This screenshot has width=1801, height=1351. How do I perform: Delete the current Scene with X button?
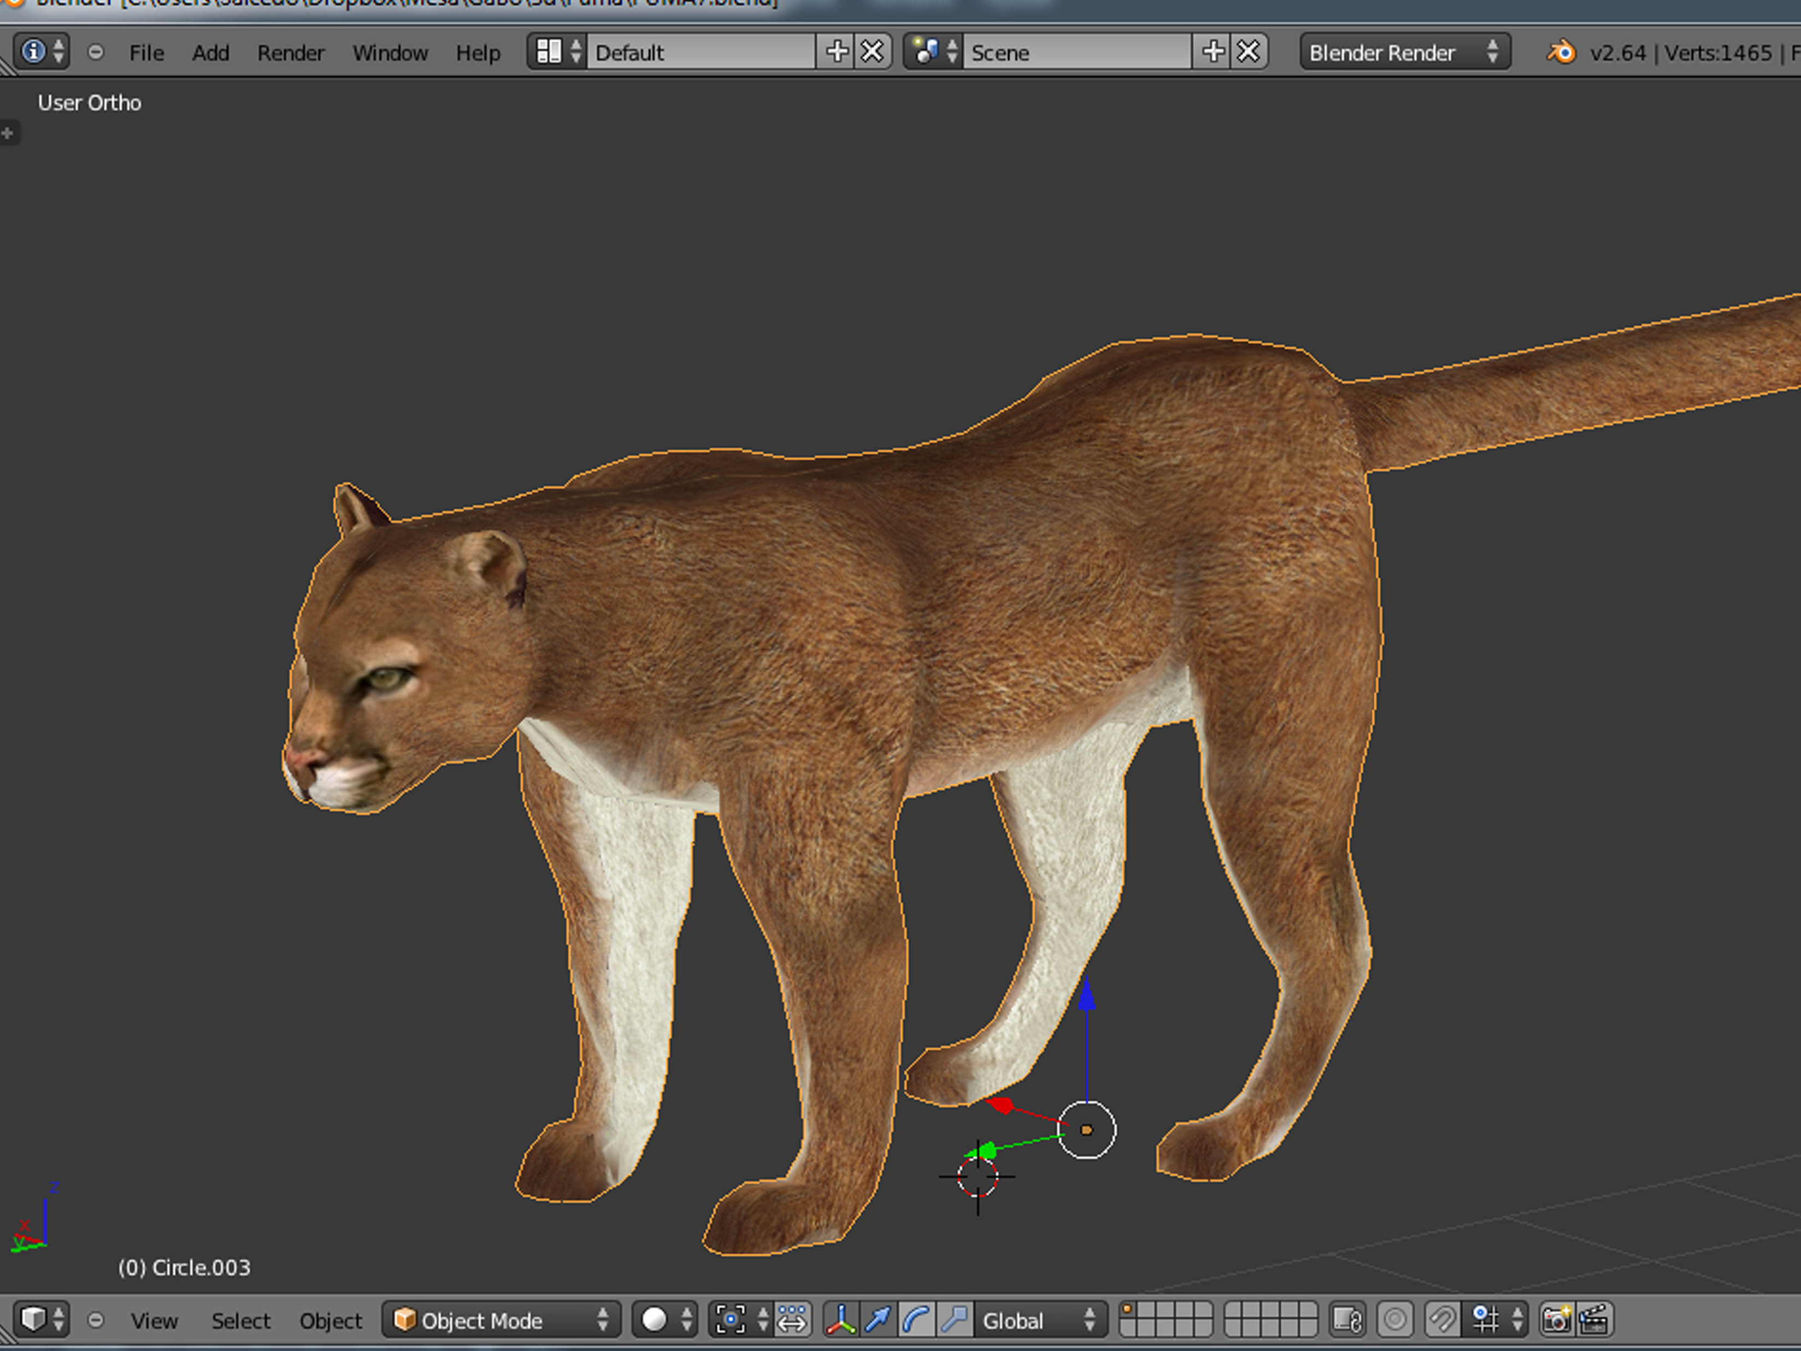[x=1248, y=52]
